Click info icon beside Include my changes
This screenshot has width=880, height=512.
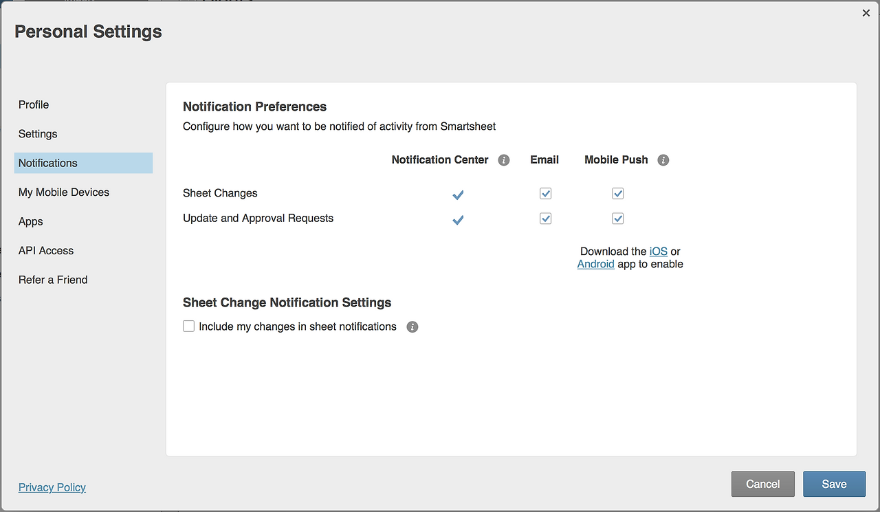pos(412,327)
